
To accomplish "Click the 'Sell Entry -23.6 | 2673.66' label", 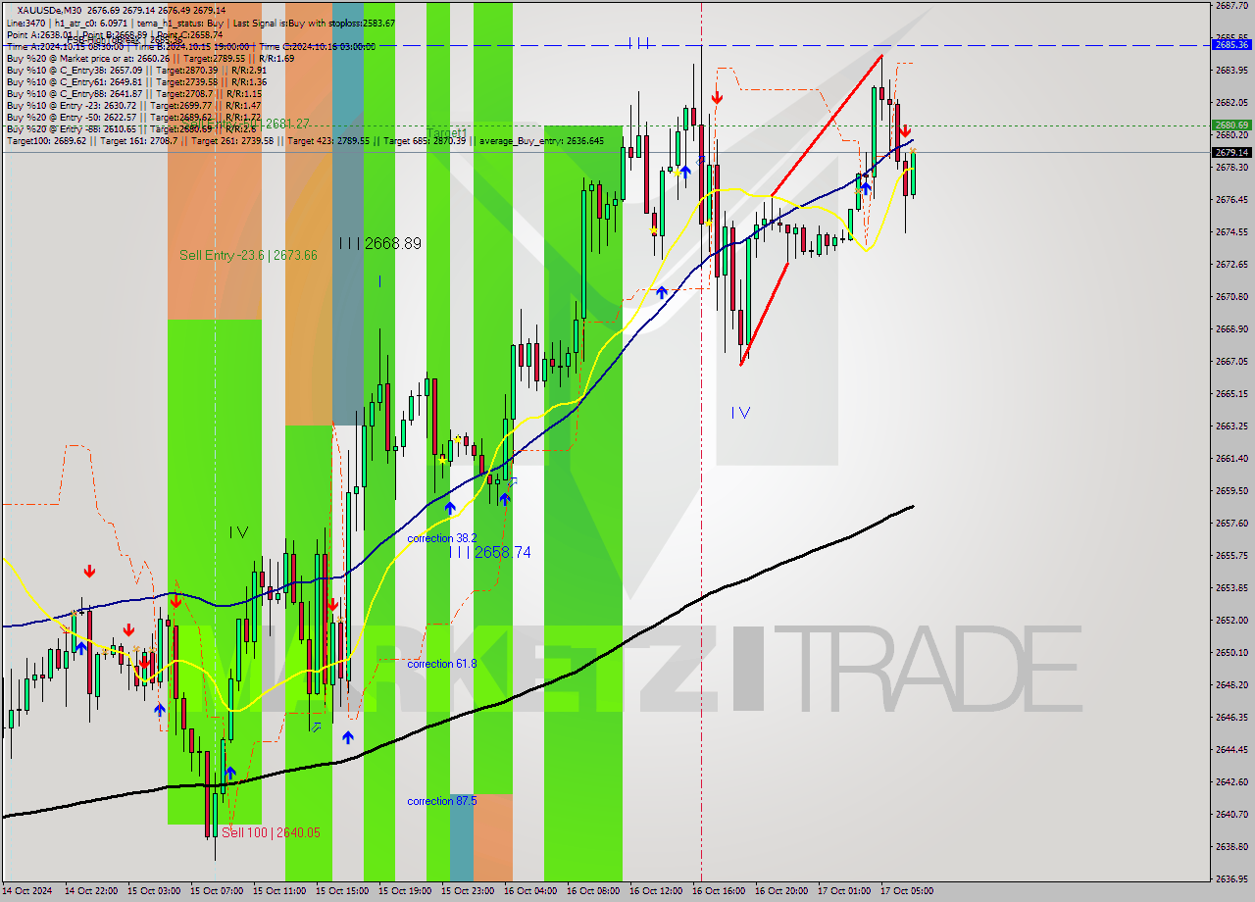I will point(248,255).
